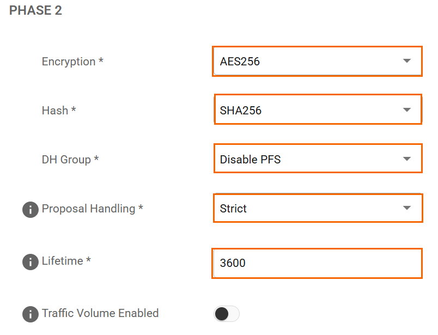The image size is (438, 335).
Task: Click the info icon next to Lifetime
Action: (x=31, y=261)
